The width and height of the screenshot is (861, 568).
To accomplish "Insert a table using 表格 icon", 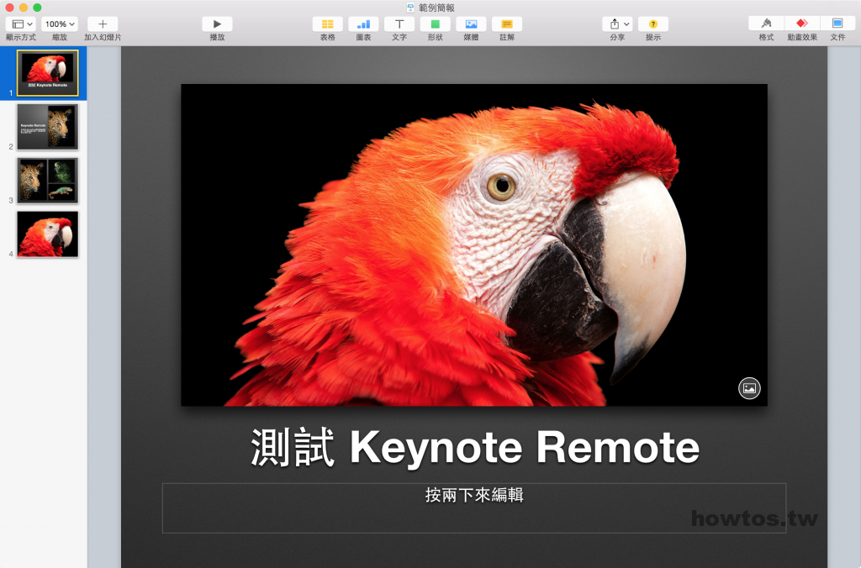I will [327, 24].
